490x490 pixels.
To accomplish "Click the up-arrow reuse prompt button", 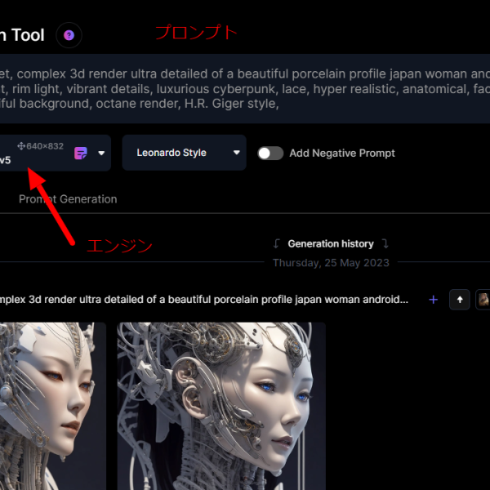I will (459, 300).
